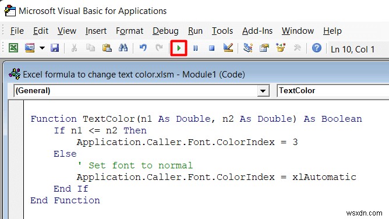Click the View Microsoft Excel icon

click(13, 48)
